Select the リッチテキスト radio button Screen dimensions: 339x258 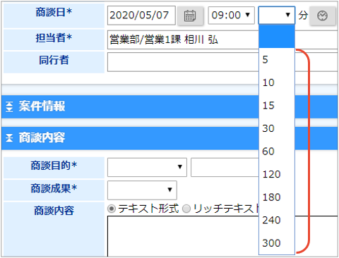(x=186, y=209)
